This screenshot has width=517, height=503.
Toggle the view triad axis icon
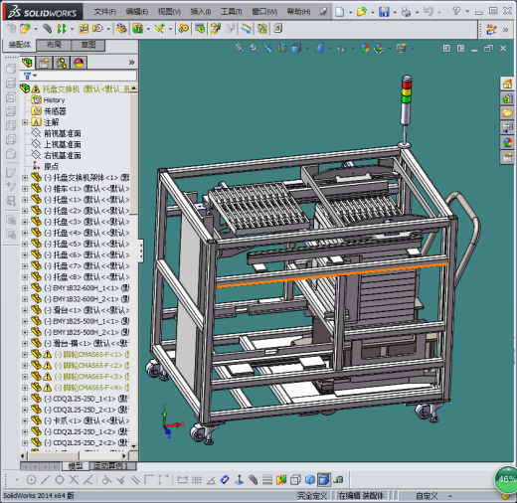click(240, 479)
